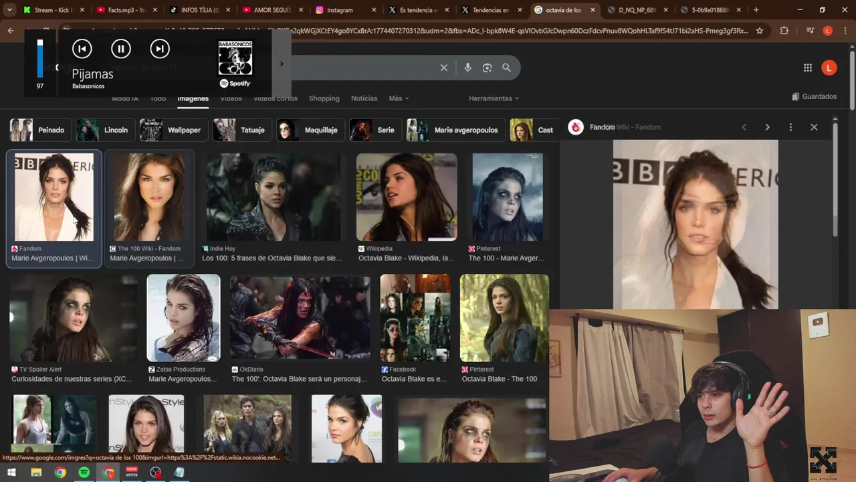The image size is (856, 482).
Task: Open the Wikipedia Octavia Blake image
Action: coord(407,197)
